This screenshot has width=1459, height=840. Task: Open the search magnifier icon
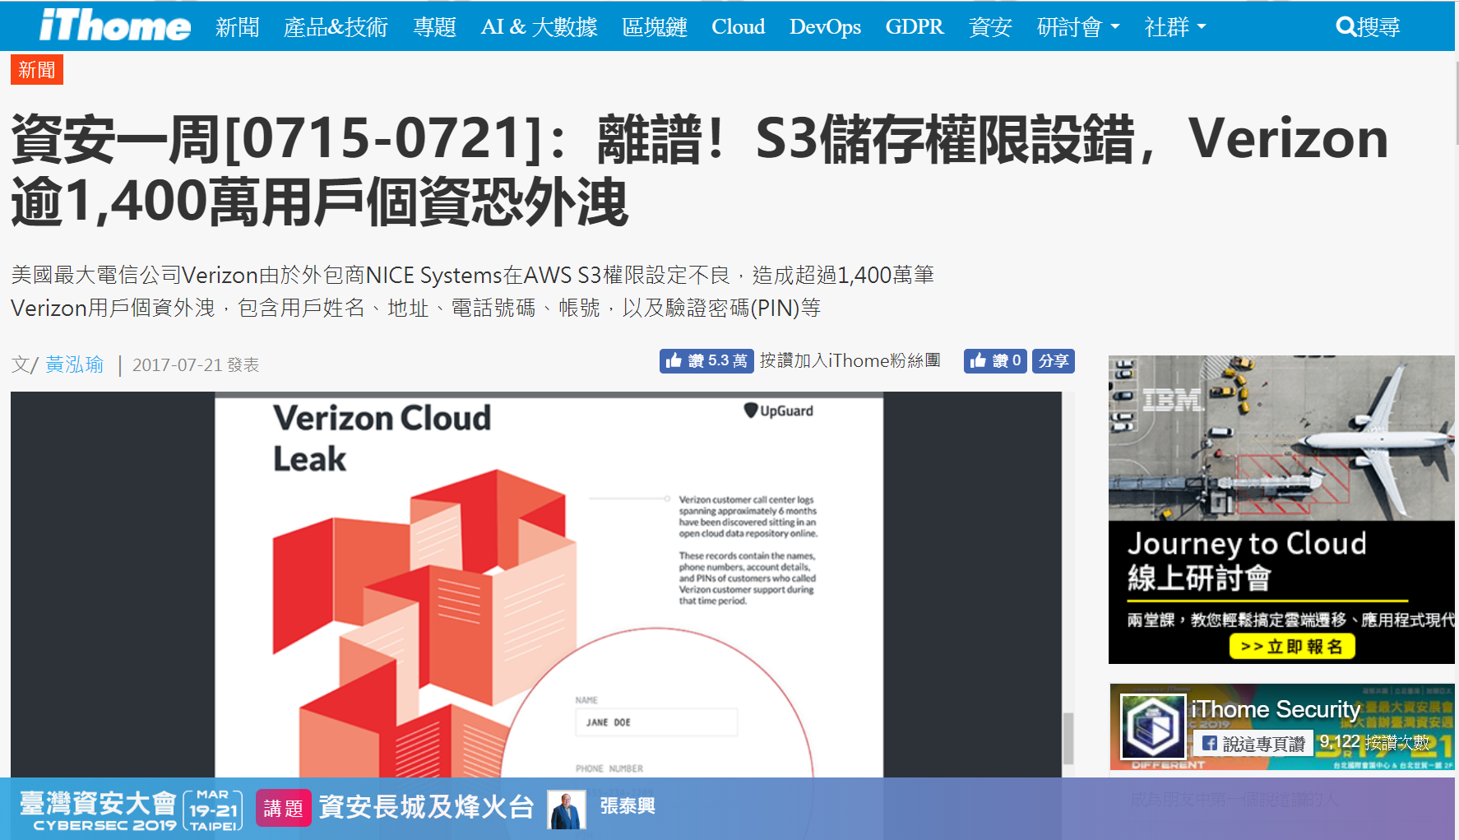(x=1346, y=27)
